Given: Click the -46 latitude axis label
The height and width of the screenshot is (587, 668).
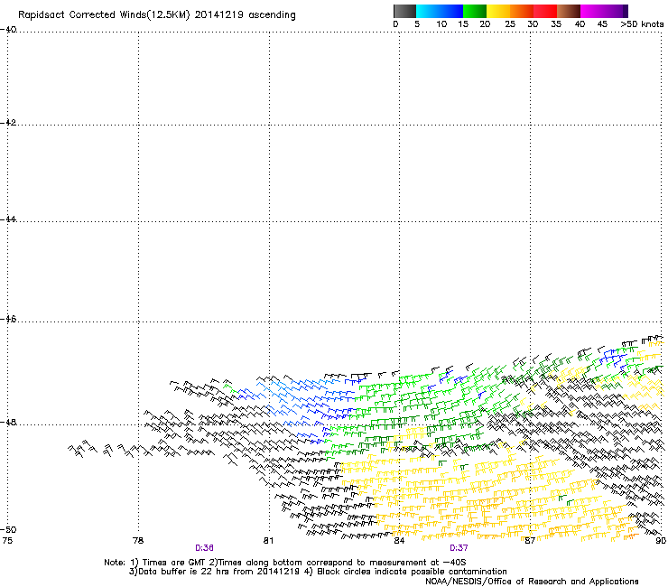Looking at the screenshot, I should click(8, 320).
